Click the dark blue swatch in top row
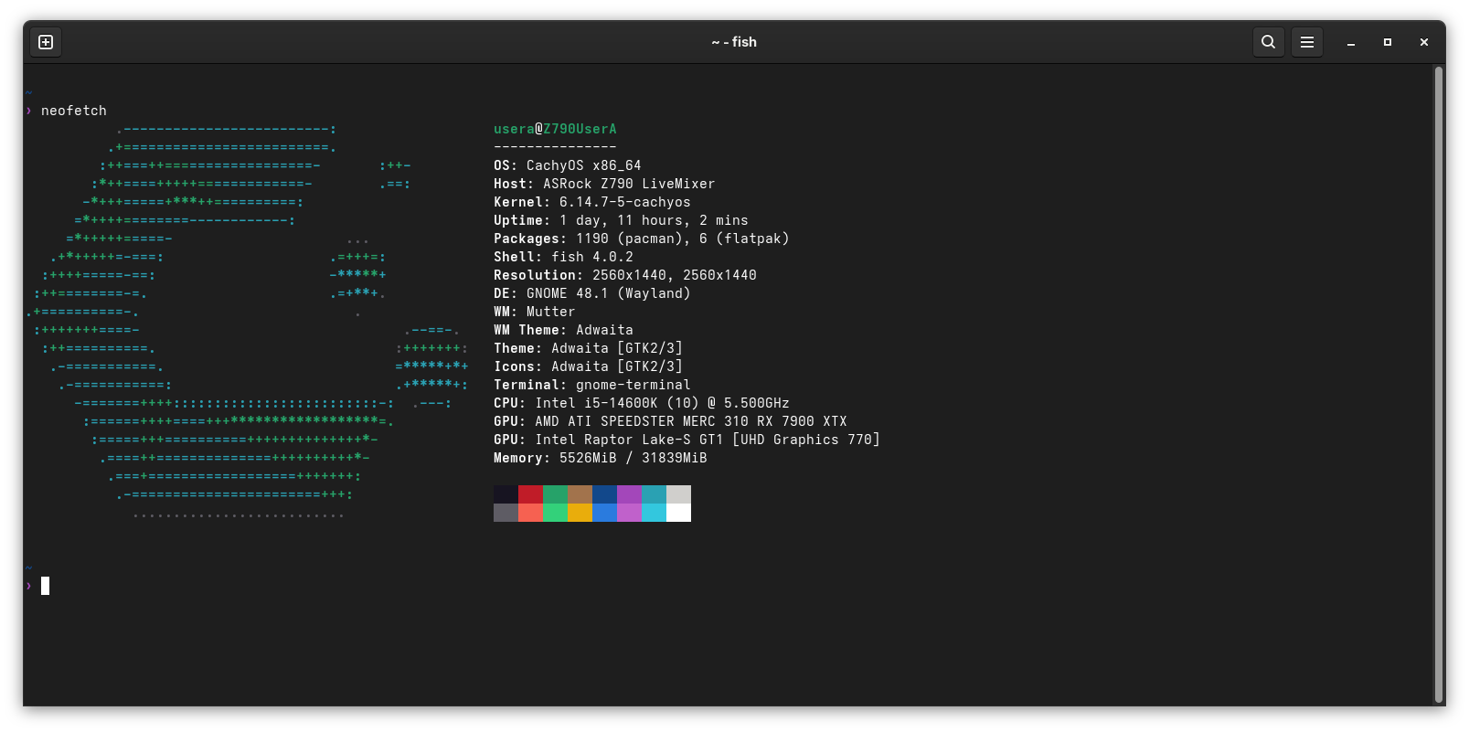The height and width of the screenshot is (732, 1469). click(604, 494)
